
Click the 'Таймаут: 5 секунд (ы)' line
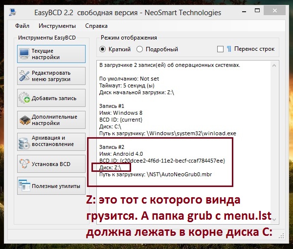click(127, 85)
